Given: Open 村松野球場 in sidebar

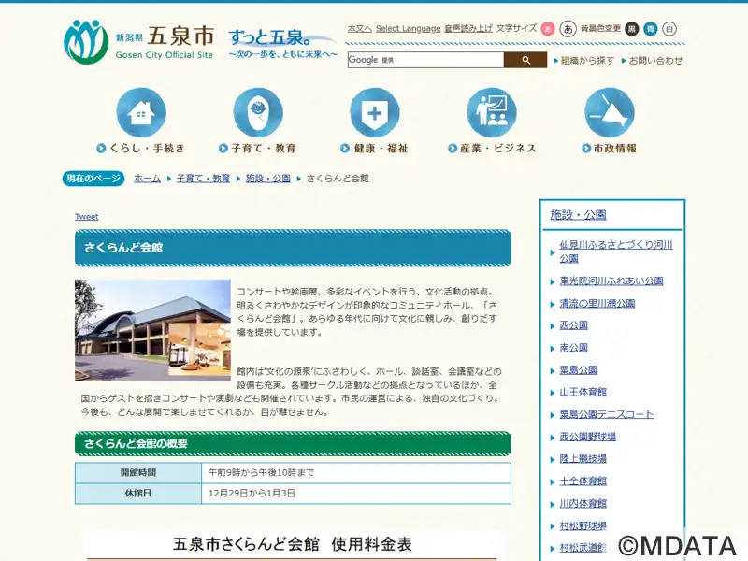Looking at the screenshot, I should coord(583,525).
